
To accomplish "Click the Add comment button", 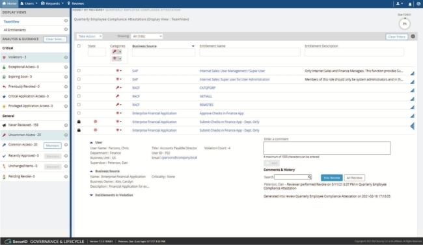I will click(271, 163).
